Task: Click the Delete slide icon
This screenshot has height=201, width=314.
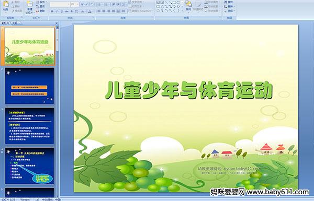Action: (x=41, y=11)
